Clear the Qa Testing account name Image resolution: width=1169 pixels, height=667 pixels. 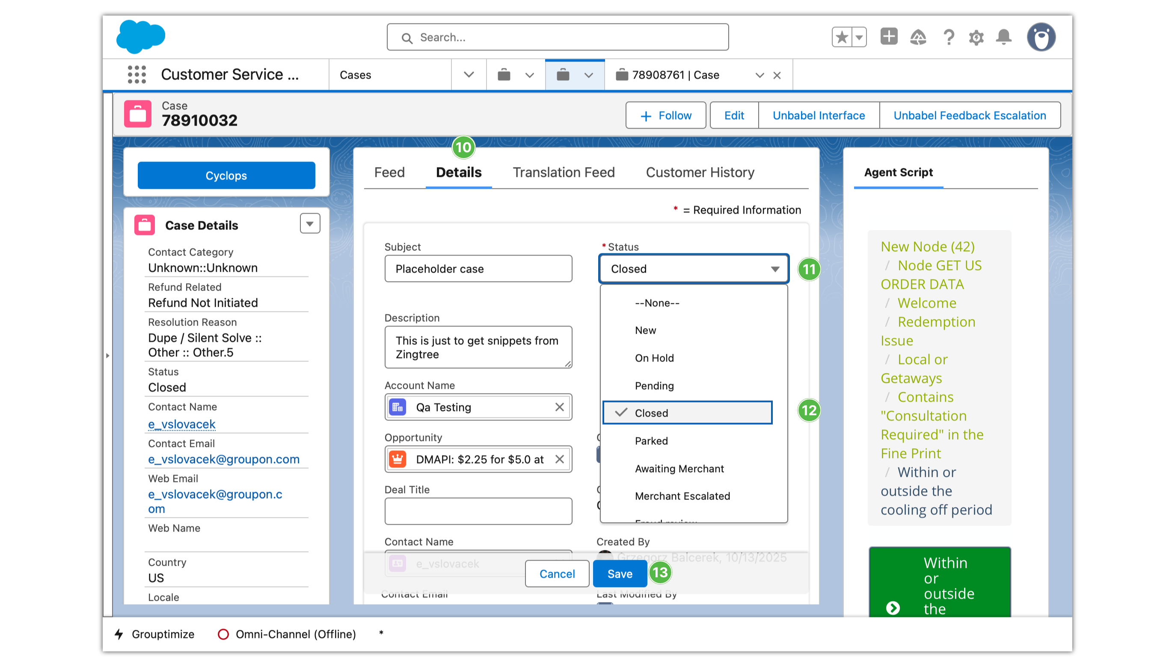coord(559,407)
